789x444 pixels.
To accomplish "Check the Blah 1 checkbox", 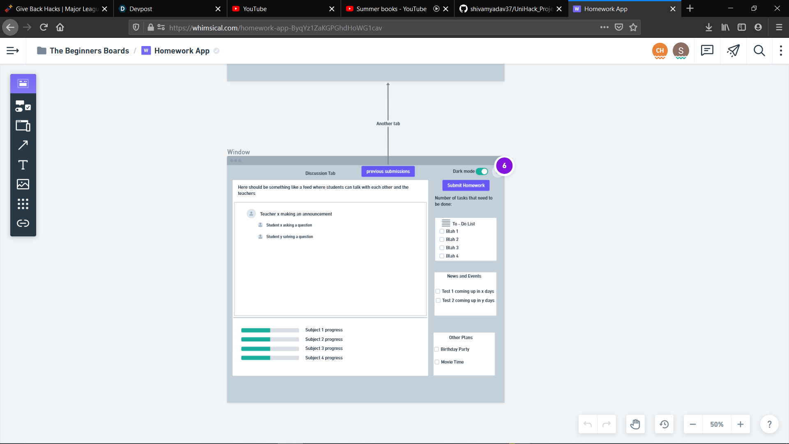I will pos(442,231).
